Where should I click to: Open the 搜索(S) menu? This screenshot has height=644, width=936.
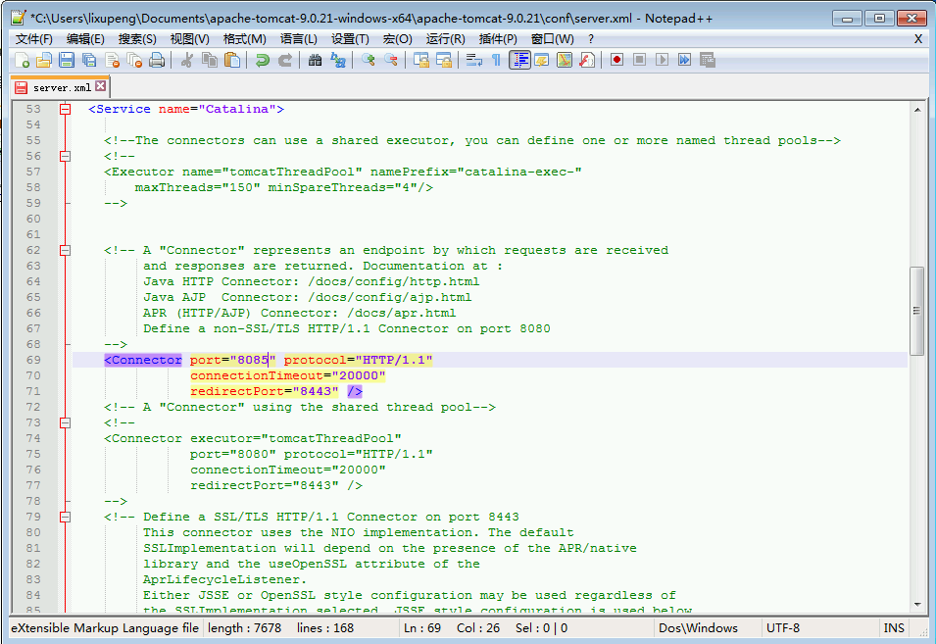click(137, 39)
